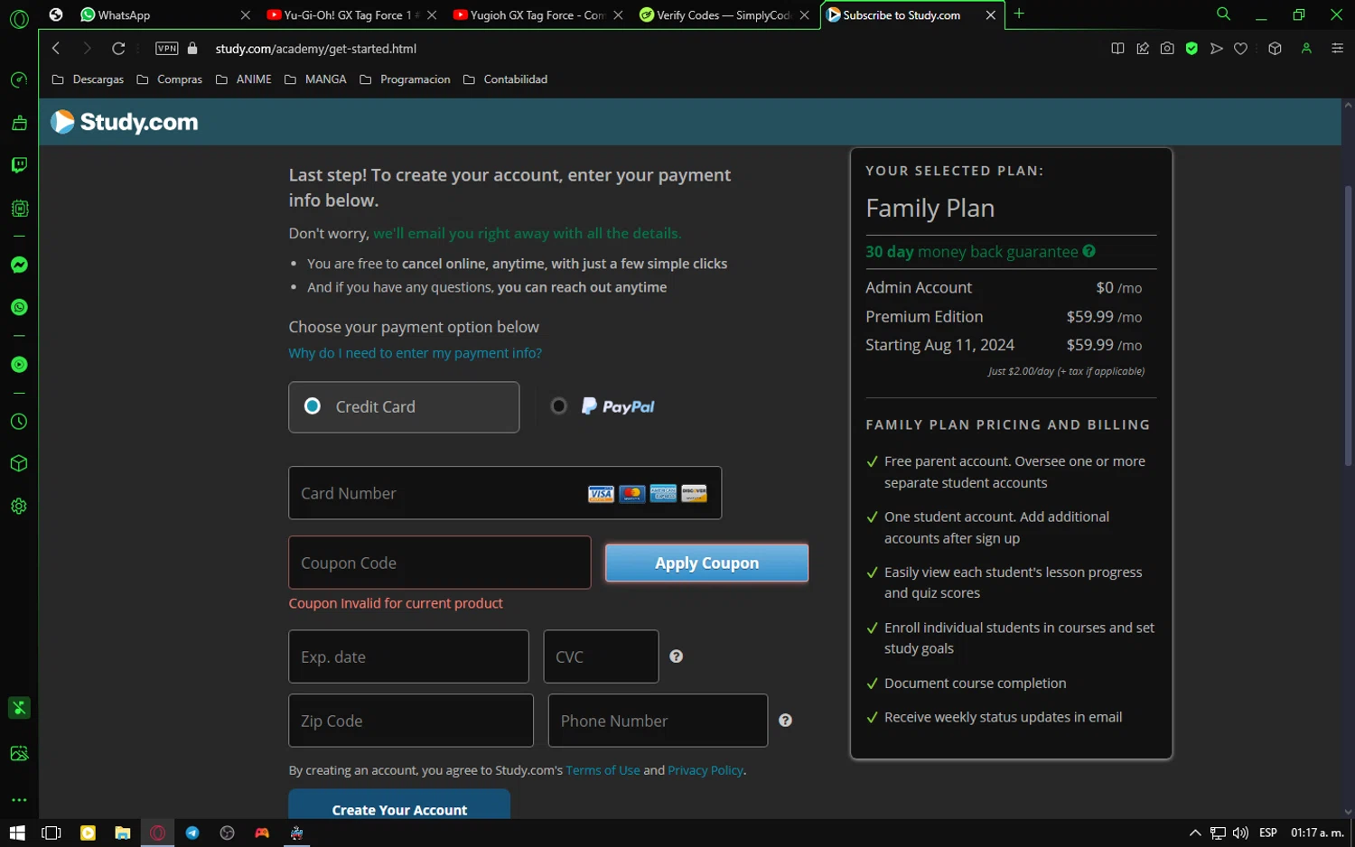
Task: Open the Opera GX main menu logo
Action: (19, 18)
